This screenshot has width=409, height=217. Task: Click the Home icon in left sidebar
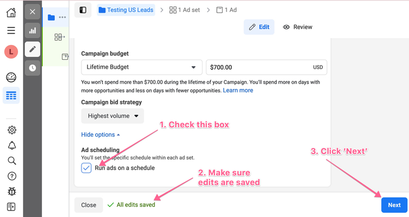tap(11, 12)
